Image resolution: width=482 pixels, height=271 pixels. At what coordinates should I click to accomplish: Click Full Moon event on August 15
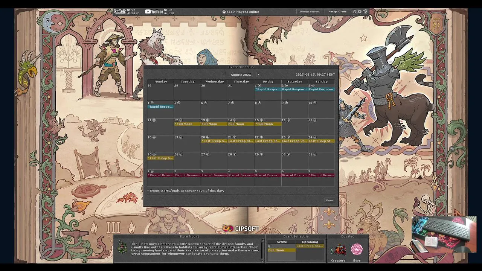click(268, 124)
